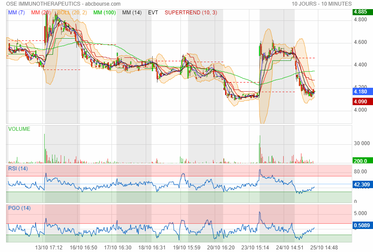Click the red 4.090 price tag

point(363,102)
